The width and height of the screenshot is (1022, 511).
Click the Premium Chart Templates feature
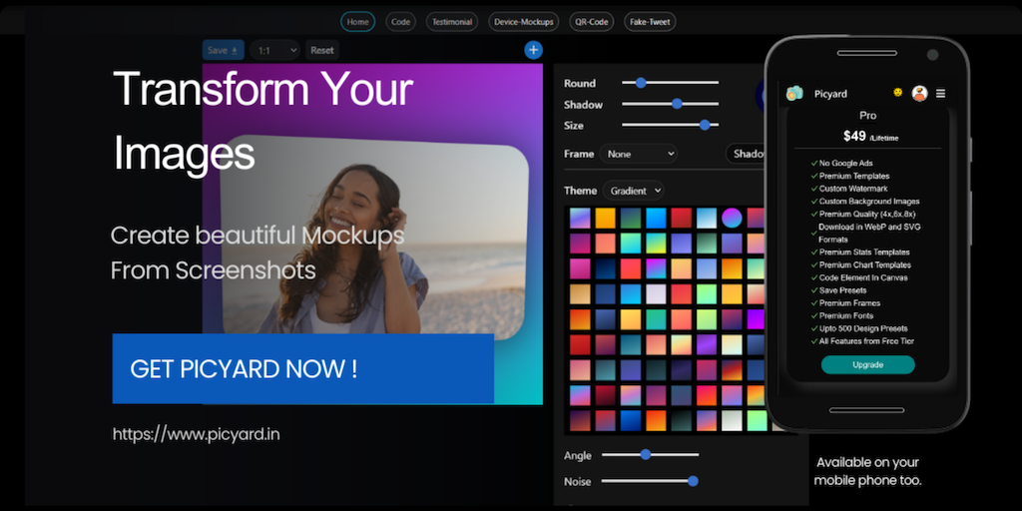point(861,265)
